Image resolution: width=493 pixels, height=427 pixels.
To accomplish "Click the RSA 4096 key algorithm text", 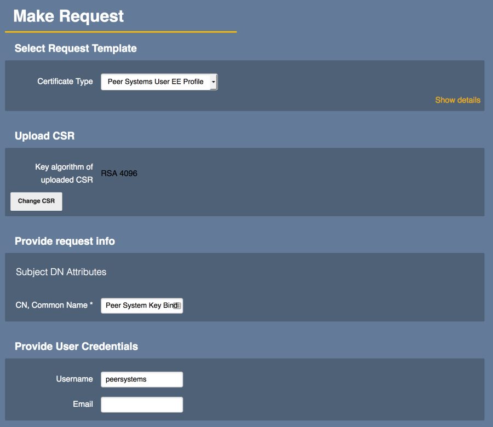I will pos(119,174).
